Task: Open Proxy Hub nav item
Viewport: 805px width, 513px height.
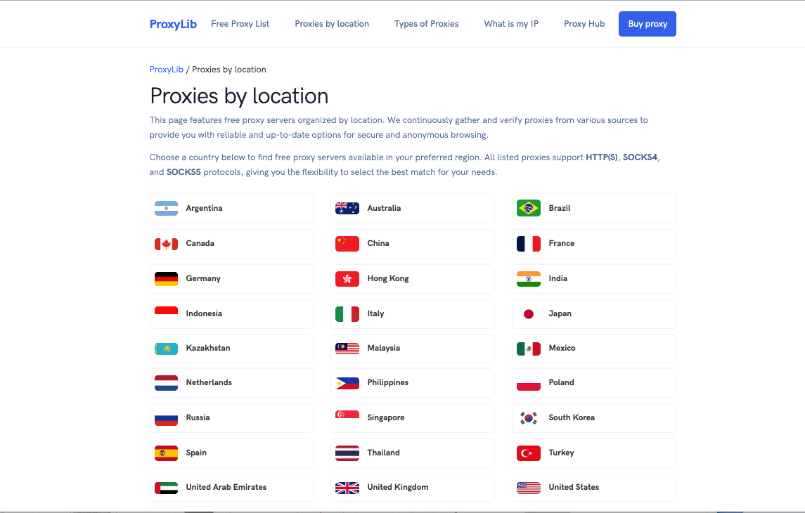Action: (x=584, y=24)
